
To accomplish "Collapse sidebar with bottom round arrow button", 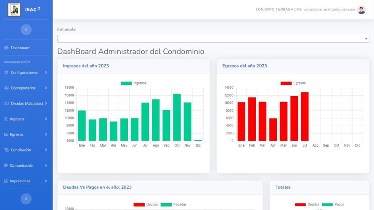I will [26, 199].
